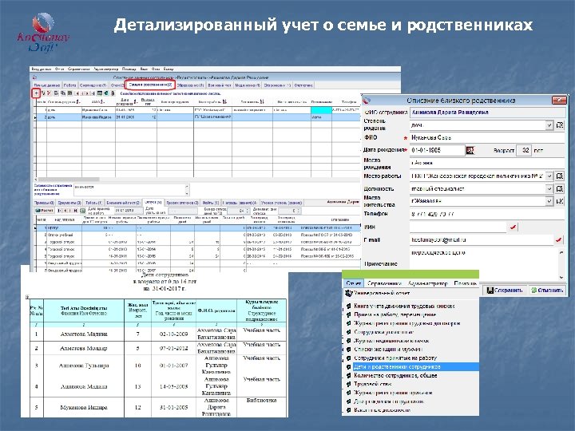The image size is (575, 431).
Task: Sort relatives table by Дата рождения icon
Action: pos(136,102)
